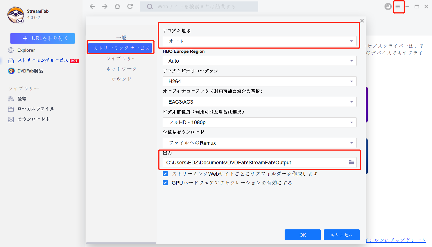
Task: Click the browser forward arrow
Action: pyautogui.click(x=105, y=6)
